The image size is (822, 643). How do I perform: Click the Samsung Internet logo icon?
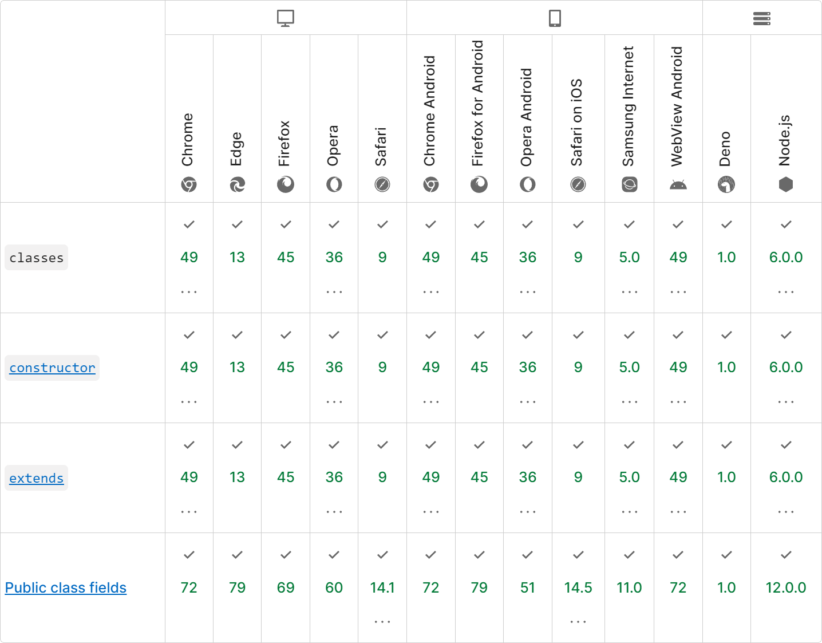point(629,184)
